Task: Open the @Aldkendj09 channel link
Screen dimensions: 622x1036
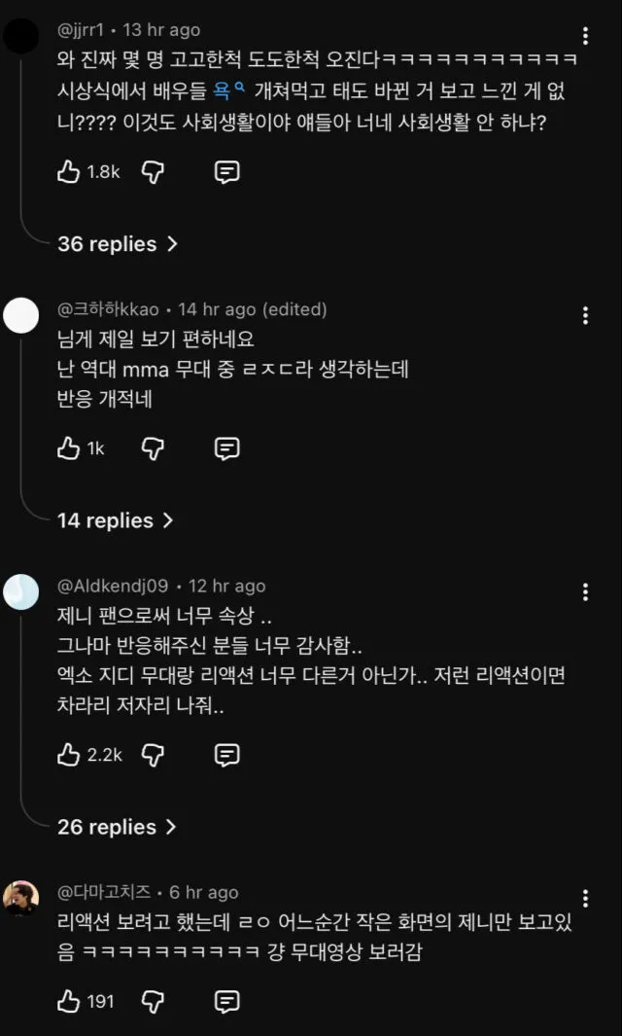Action: coord(113,586)
